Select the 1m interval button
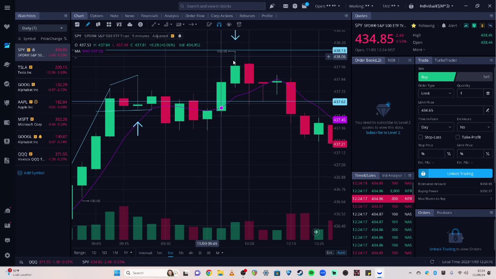This screenshot has width=496, height=279. (159, 253)
